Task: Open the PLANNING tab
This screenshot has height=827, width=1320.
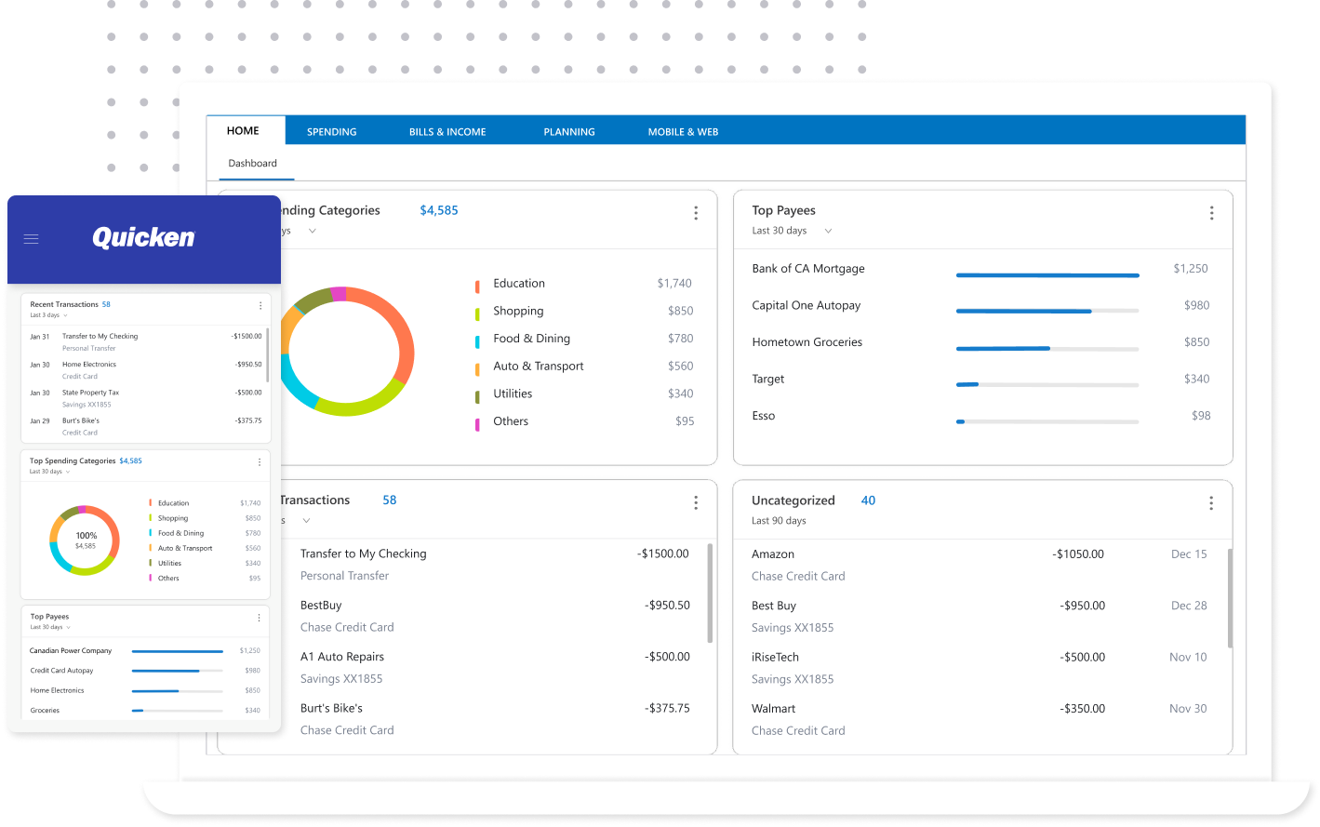Action: pyautogui.click(x=569, y=132)
